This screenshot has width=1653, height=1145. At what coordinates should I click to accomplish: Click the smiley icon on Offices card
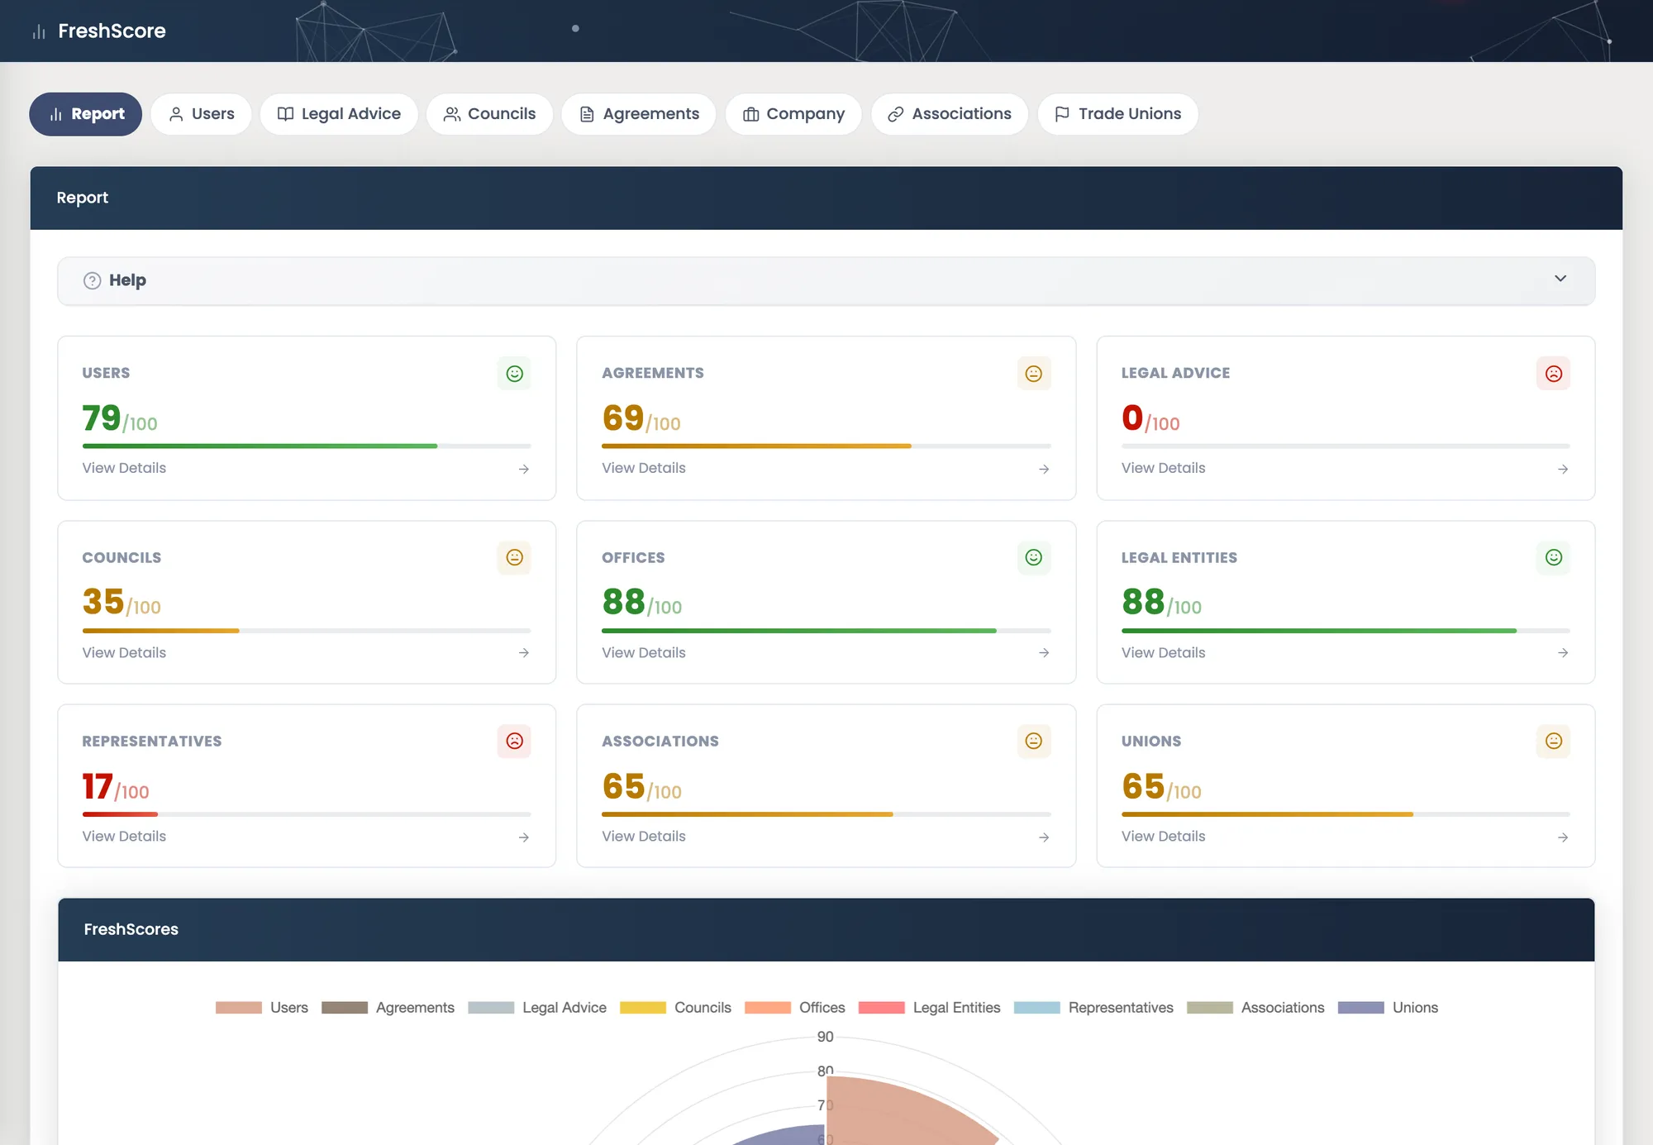pyautogui.click(x=1033, y=557)
